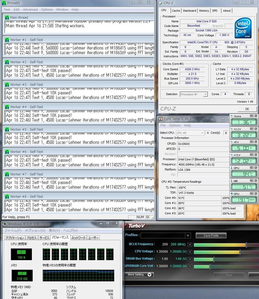Switch to the ネットワーク tab in Task Manager
Screen dimensions: 259x299
pyautogui.click(x=78, y=238)
